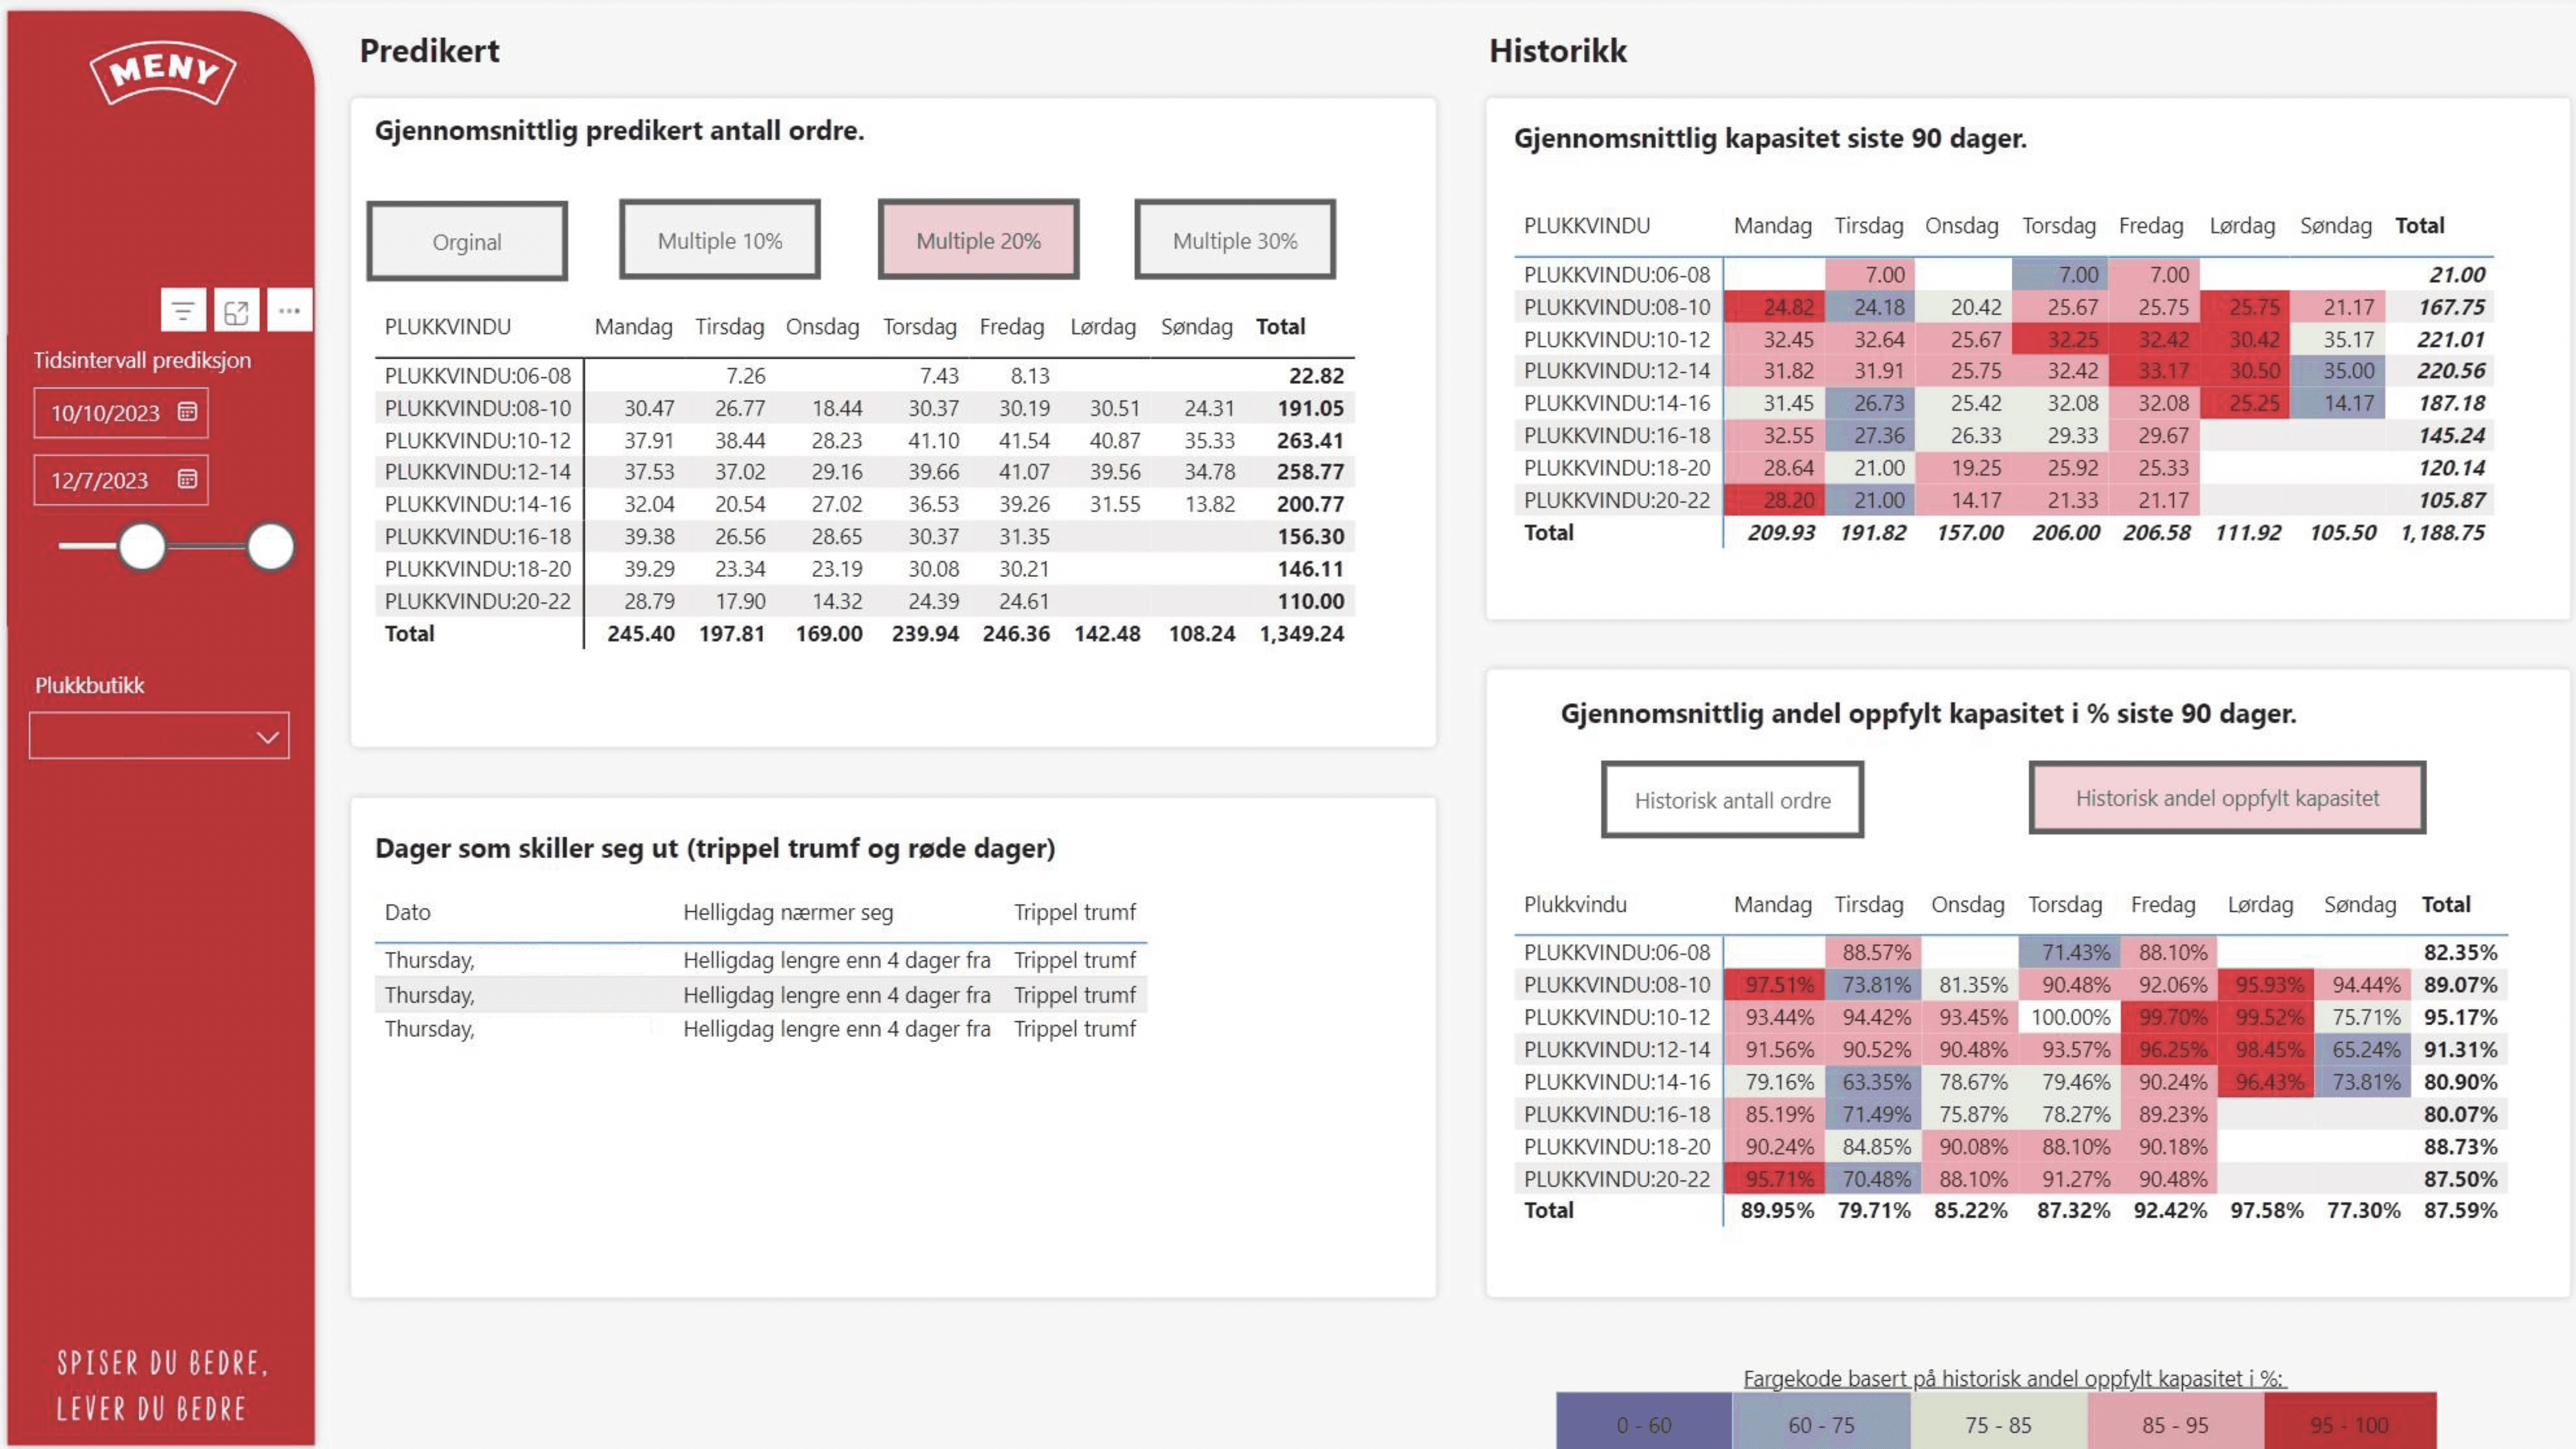Select andel overall total 87.59%
Viewport: 2576px width, 1449px height.
(x=2460, y=1210)
